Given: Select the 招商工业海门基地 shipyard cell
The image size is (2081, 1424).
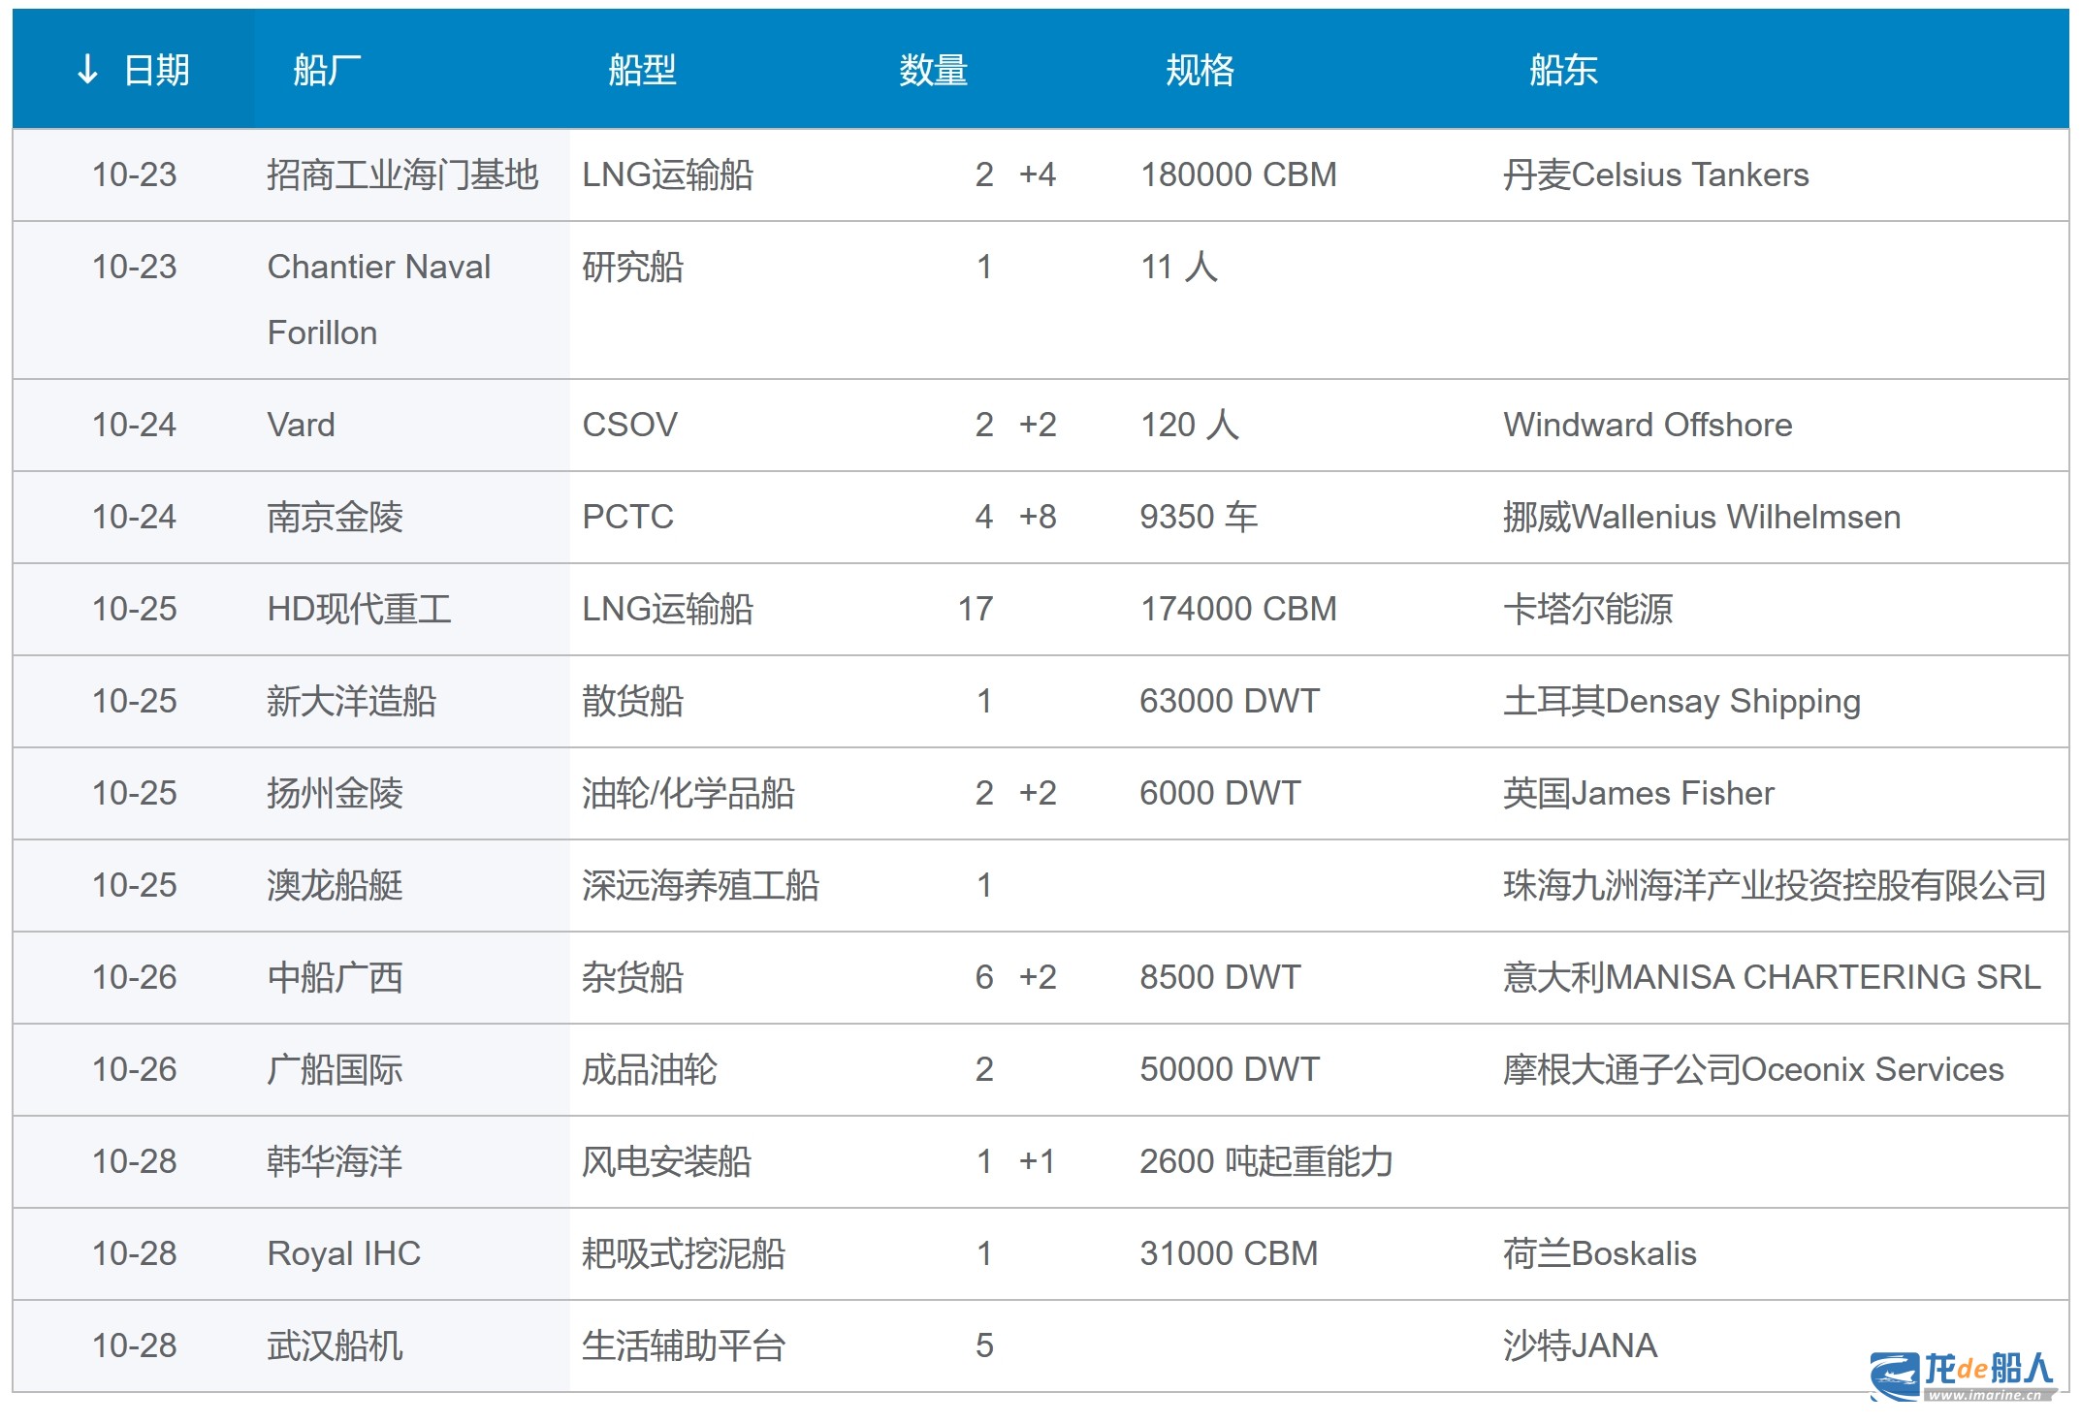Looking at the screenshot, I should pyautogui.click(x=402, y=174).
